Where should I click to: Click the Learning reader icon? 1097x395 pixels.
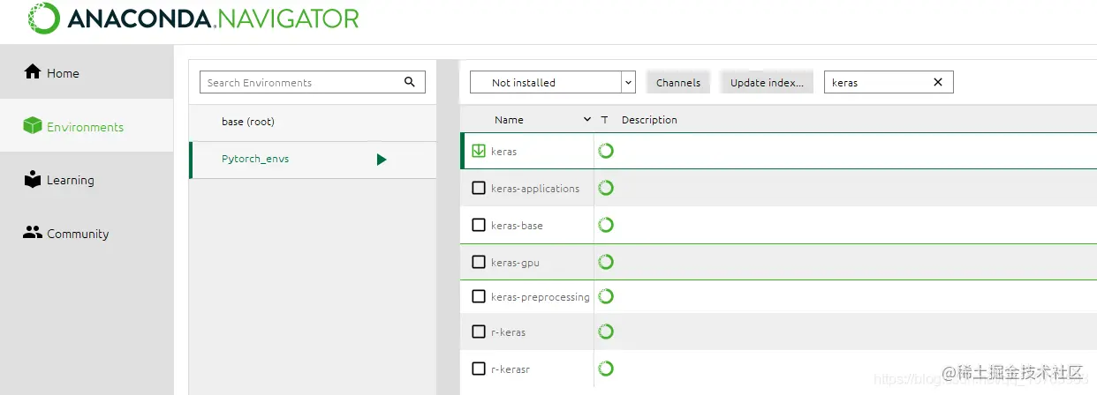tap(33, 179)
